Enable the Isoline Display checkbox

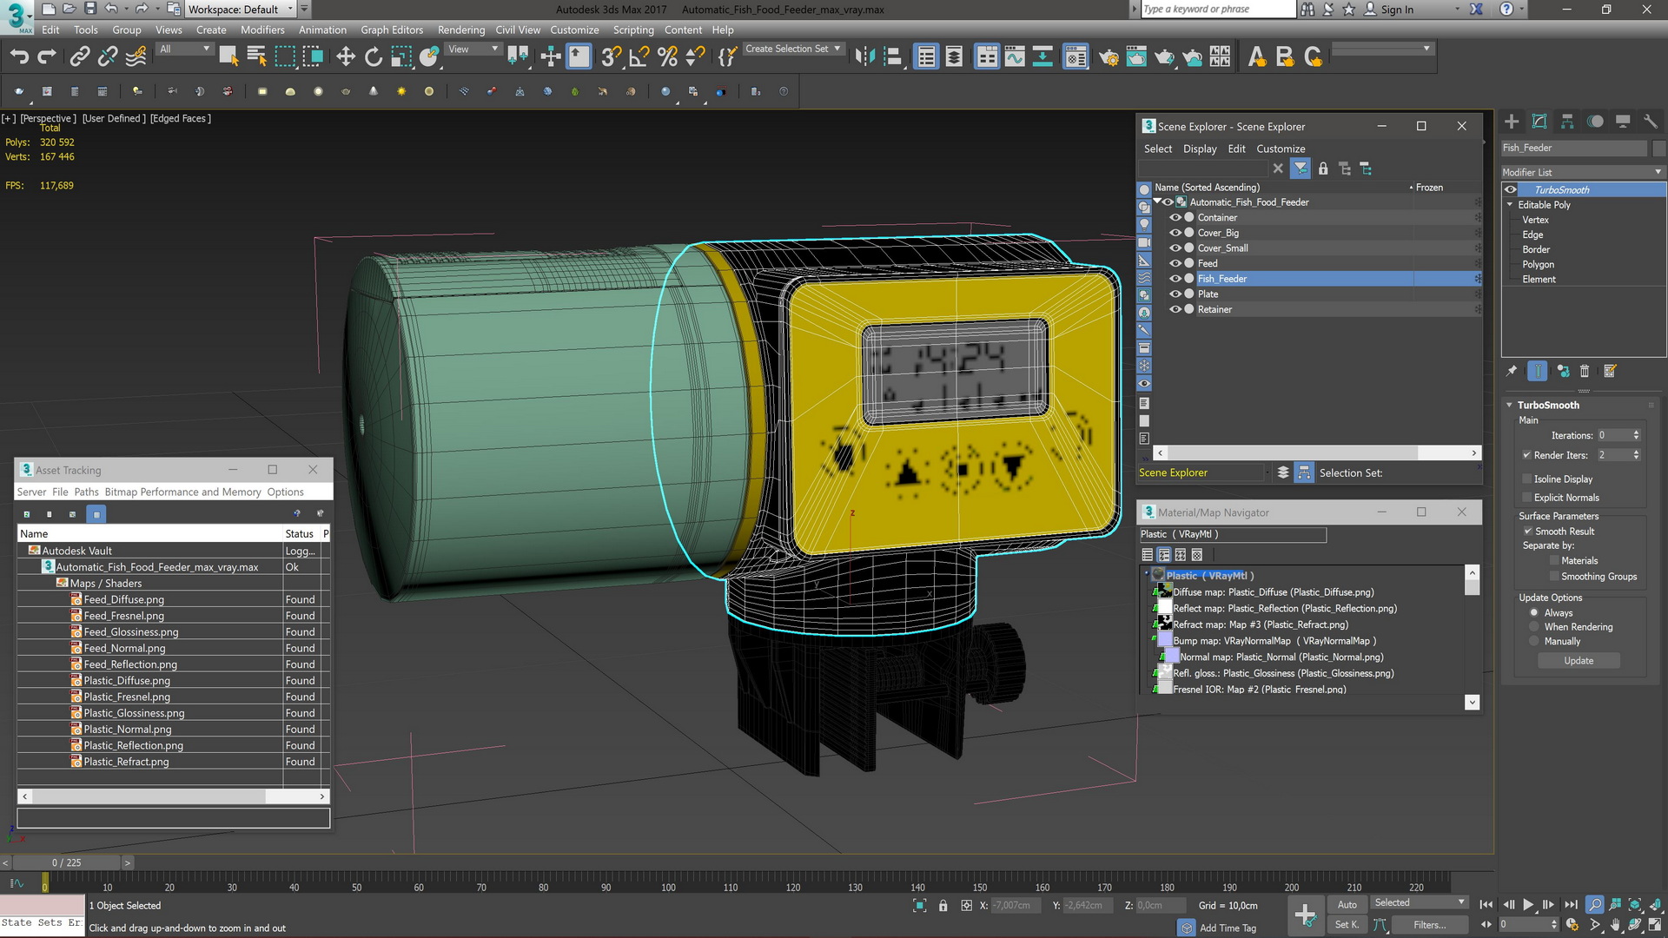tap(1526, 479)
